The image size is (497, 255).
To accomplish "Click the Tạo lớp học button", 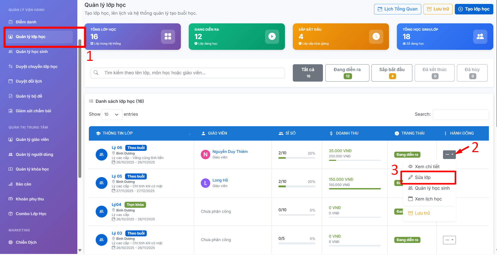I will click(474, 9).
